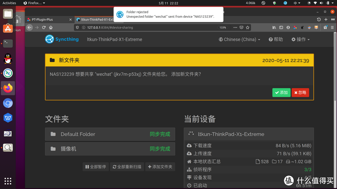
Task: Close the PT-Plugin-Plus tab
Action: point(70,20)
